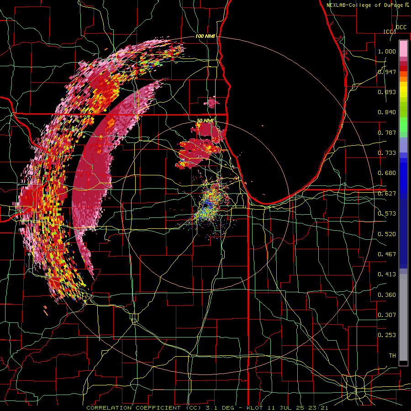Select the 0.787 color scale value
411x411 pixels.
click(387, 132)
